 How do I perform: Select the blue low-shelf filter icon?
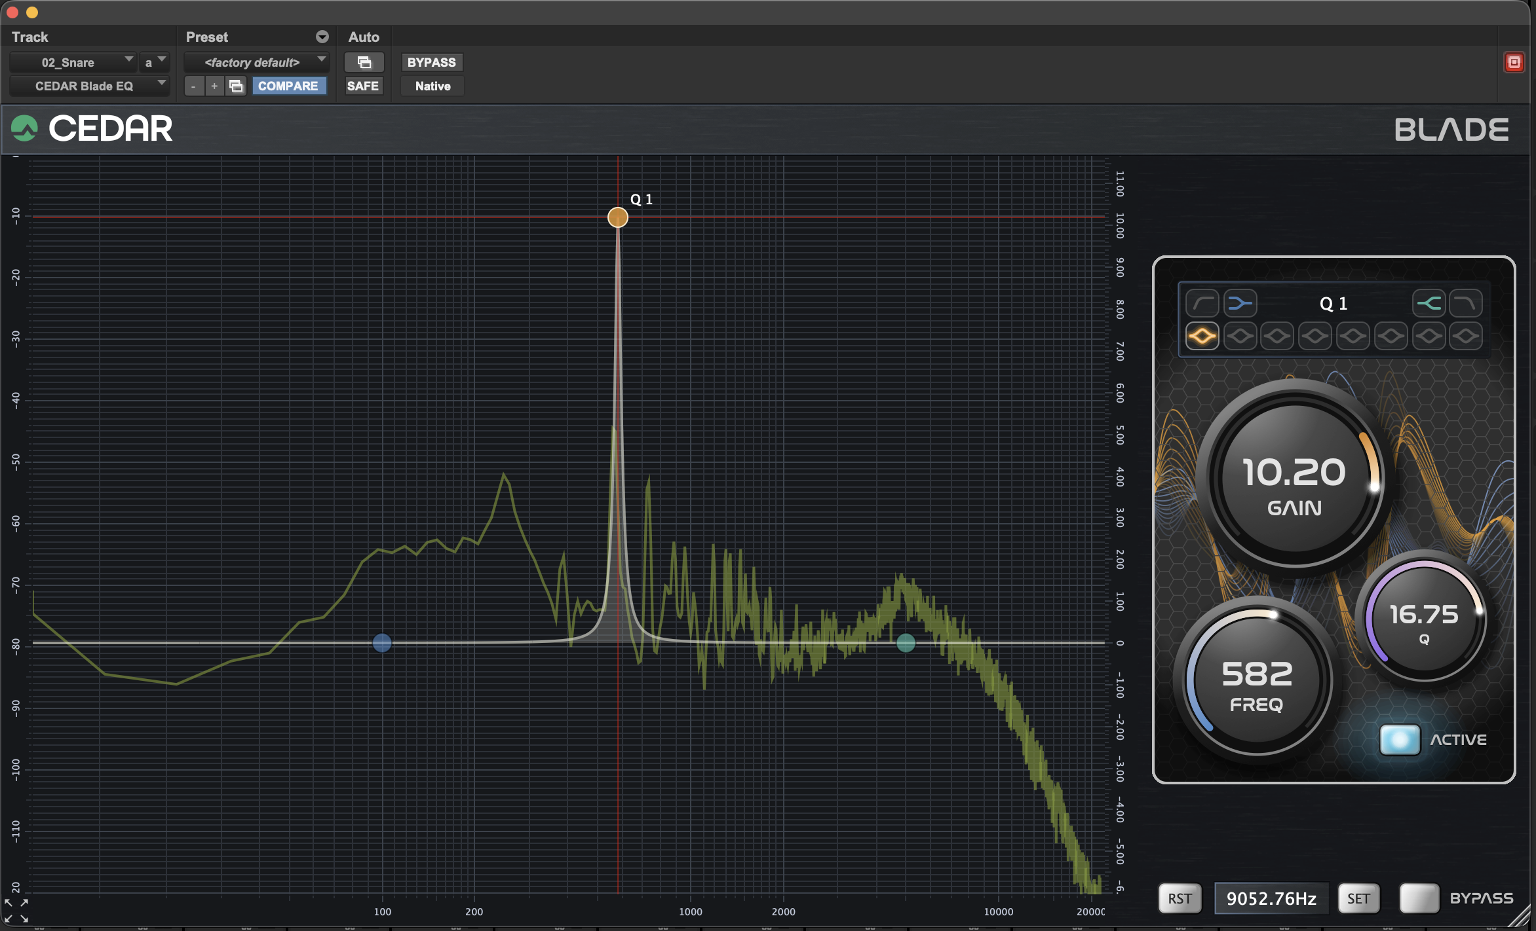pos(1240,303)
